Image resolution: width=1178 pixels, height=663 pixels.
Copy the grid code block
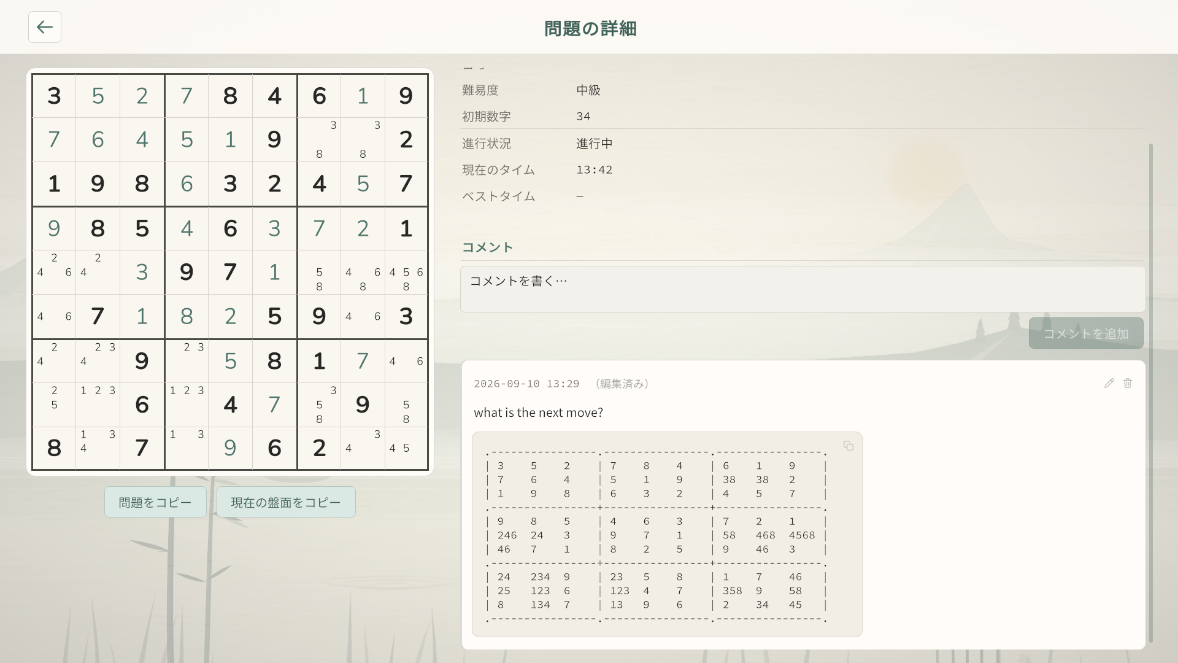click(849, 446)
